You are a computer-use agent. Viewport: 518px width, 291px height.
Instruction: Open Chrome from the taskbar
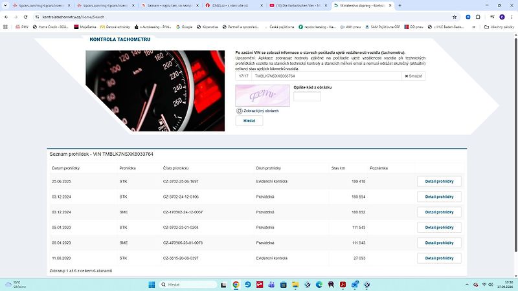tap(236, 285)
